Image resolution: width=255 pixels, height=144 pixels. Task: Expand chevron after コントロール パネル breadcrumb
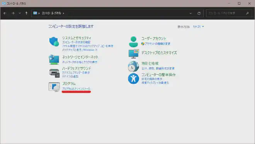tap(63, 13)
